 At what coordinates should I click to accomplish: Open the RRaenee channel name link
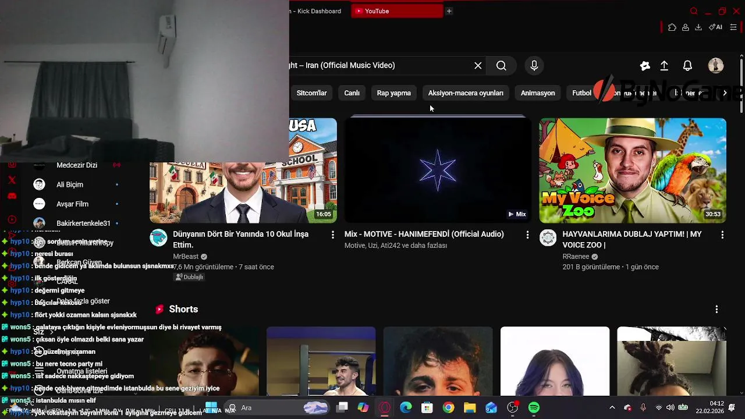point(576,257)
